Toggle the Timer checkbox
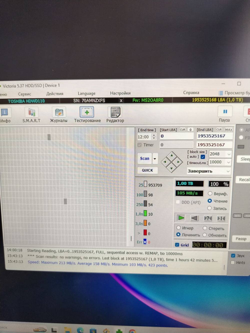Image resolution: width=250 pixels, height=333 pixels. pos(139,145)
